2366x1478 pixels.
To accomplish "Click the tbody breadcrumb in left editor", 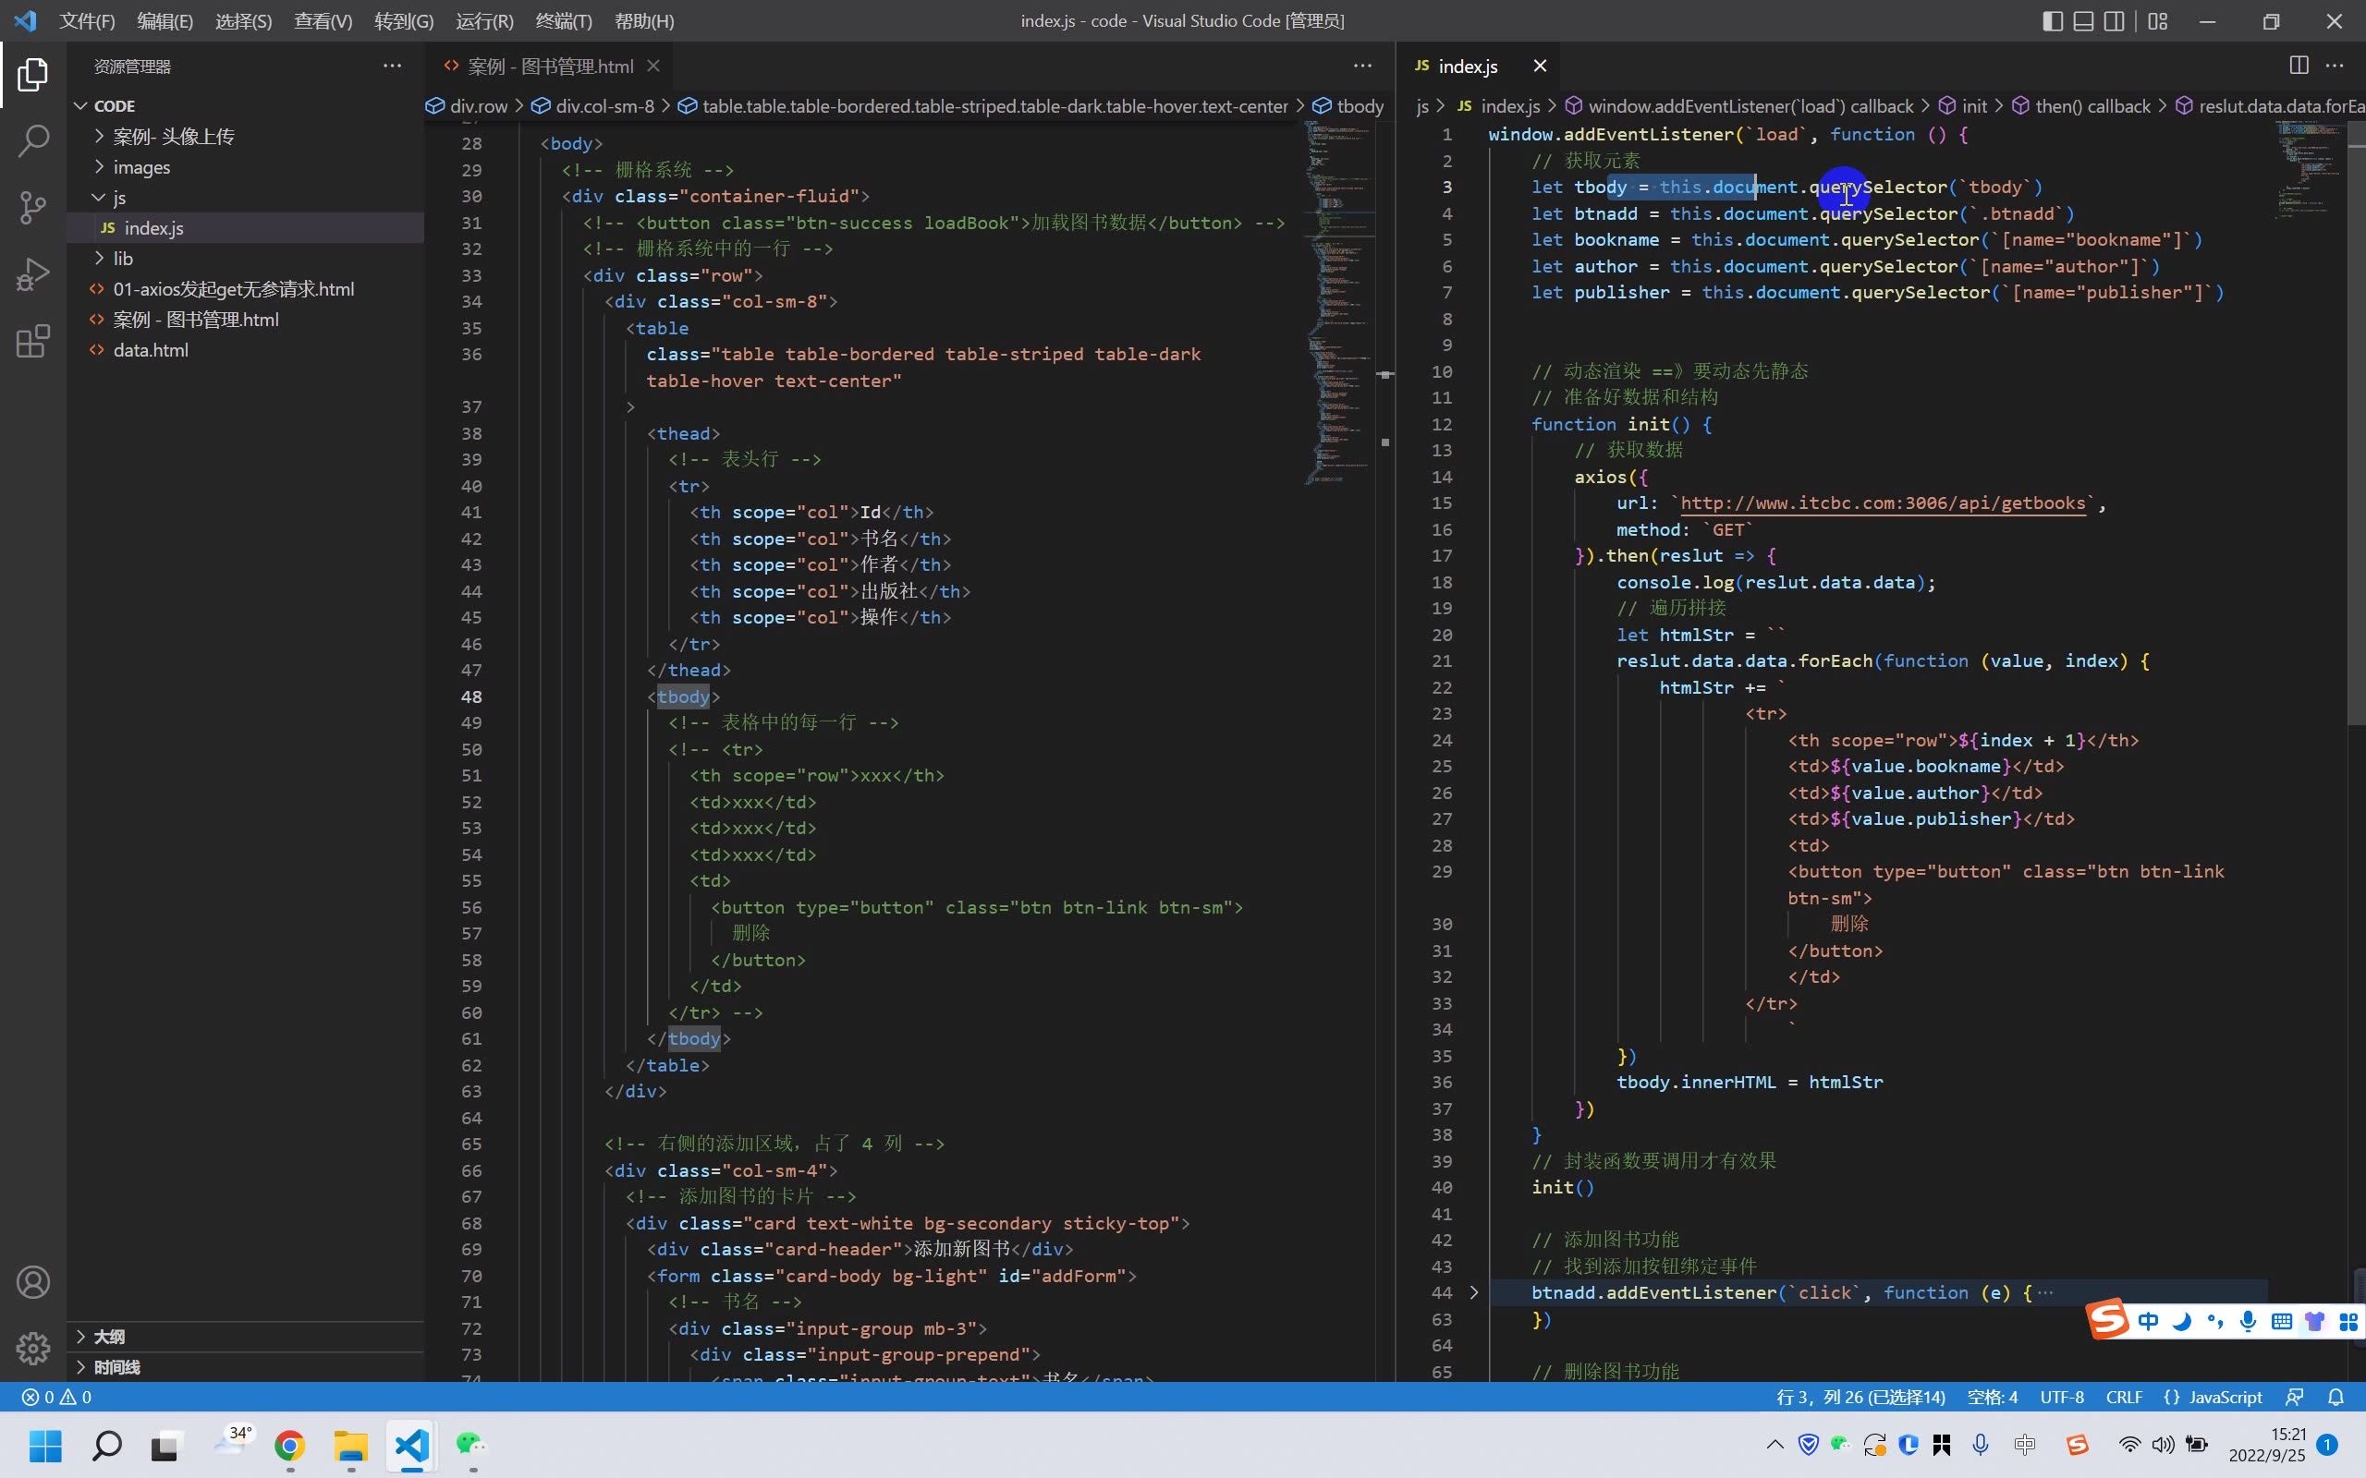I will (x=1348, y=105).
